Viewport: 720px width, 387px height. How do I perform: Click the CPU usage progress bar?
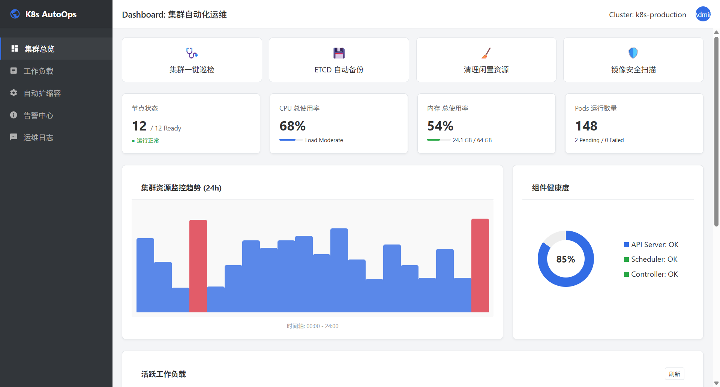pyautogui.click(x=291, y=140)
